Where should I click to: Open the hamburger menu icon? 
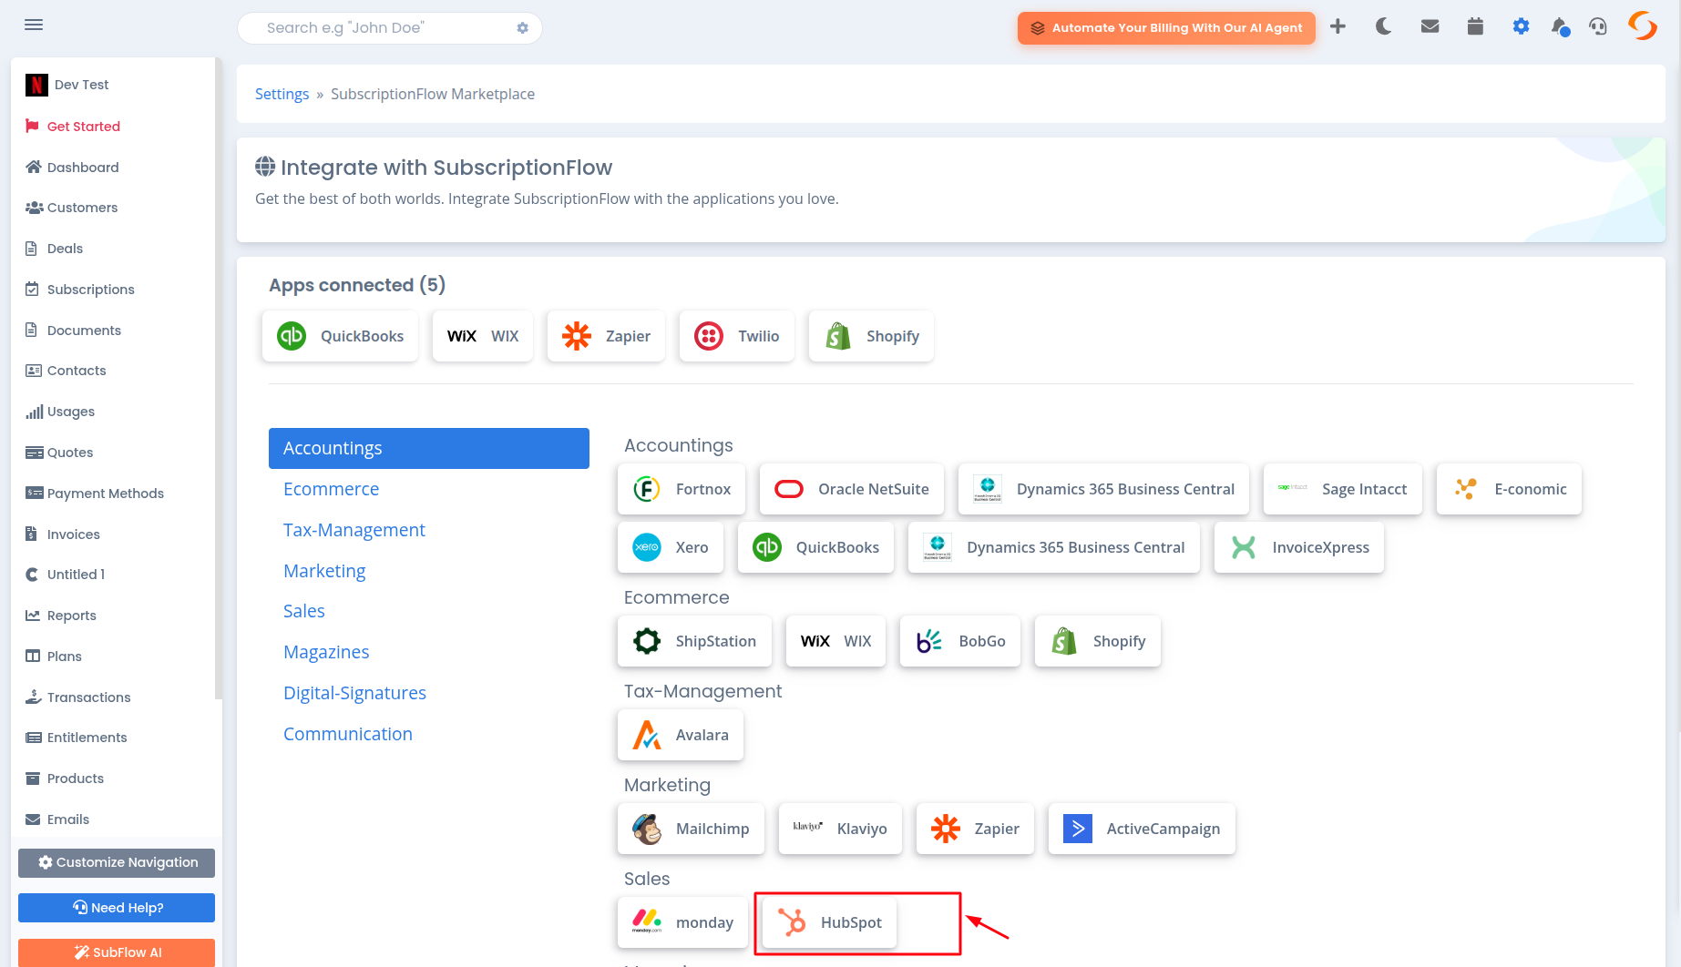(34, 25)
